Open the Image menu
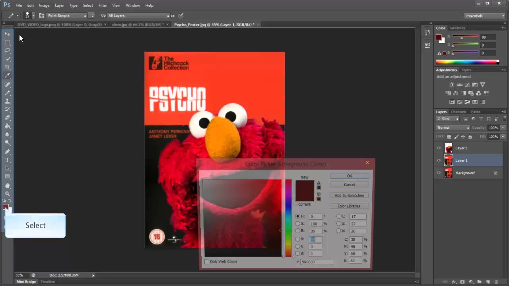Screen dimensions: 509x286 pyautogui.click(x=44, y=5)
